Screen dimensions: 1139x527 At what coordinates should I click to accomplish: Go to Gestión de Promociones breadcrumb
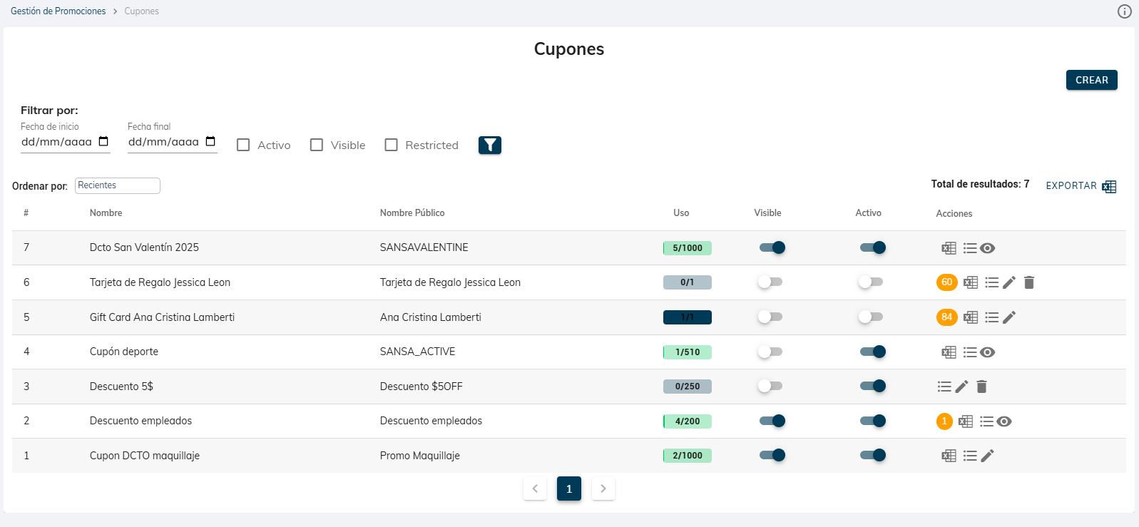[x=58, y=11]
